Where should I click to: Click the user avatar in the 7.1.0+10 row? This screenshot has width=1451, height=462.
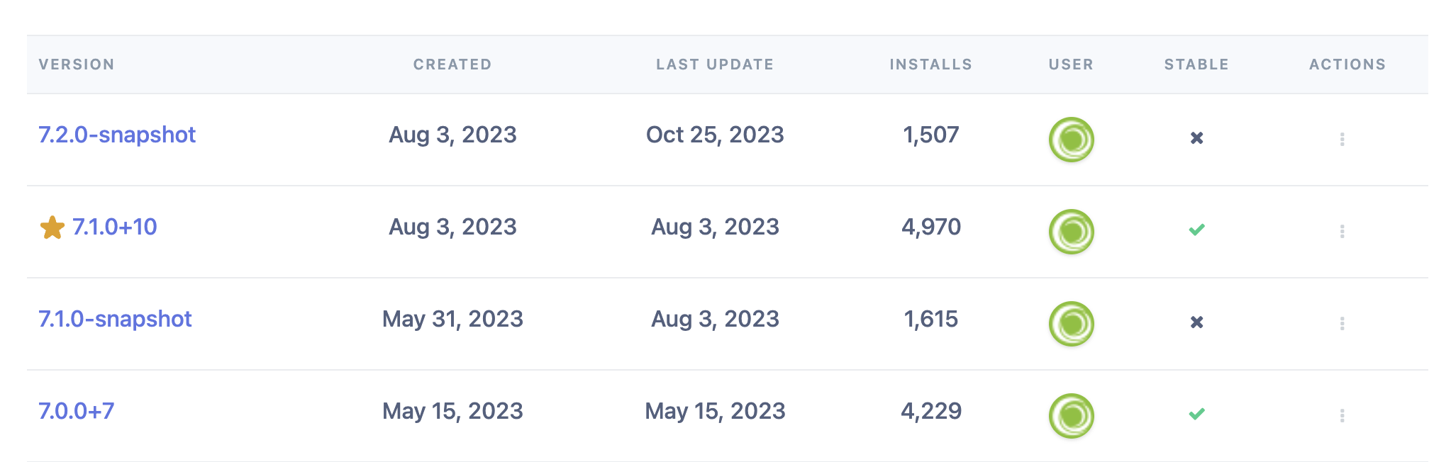tap(1071, 232)
